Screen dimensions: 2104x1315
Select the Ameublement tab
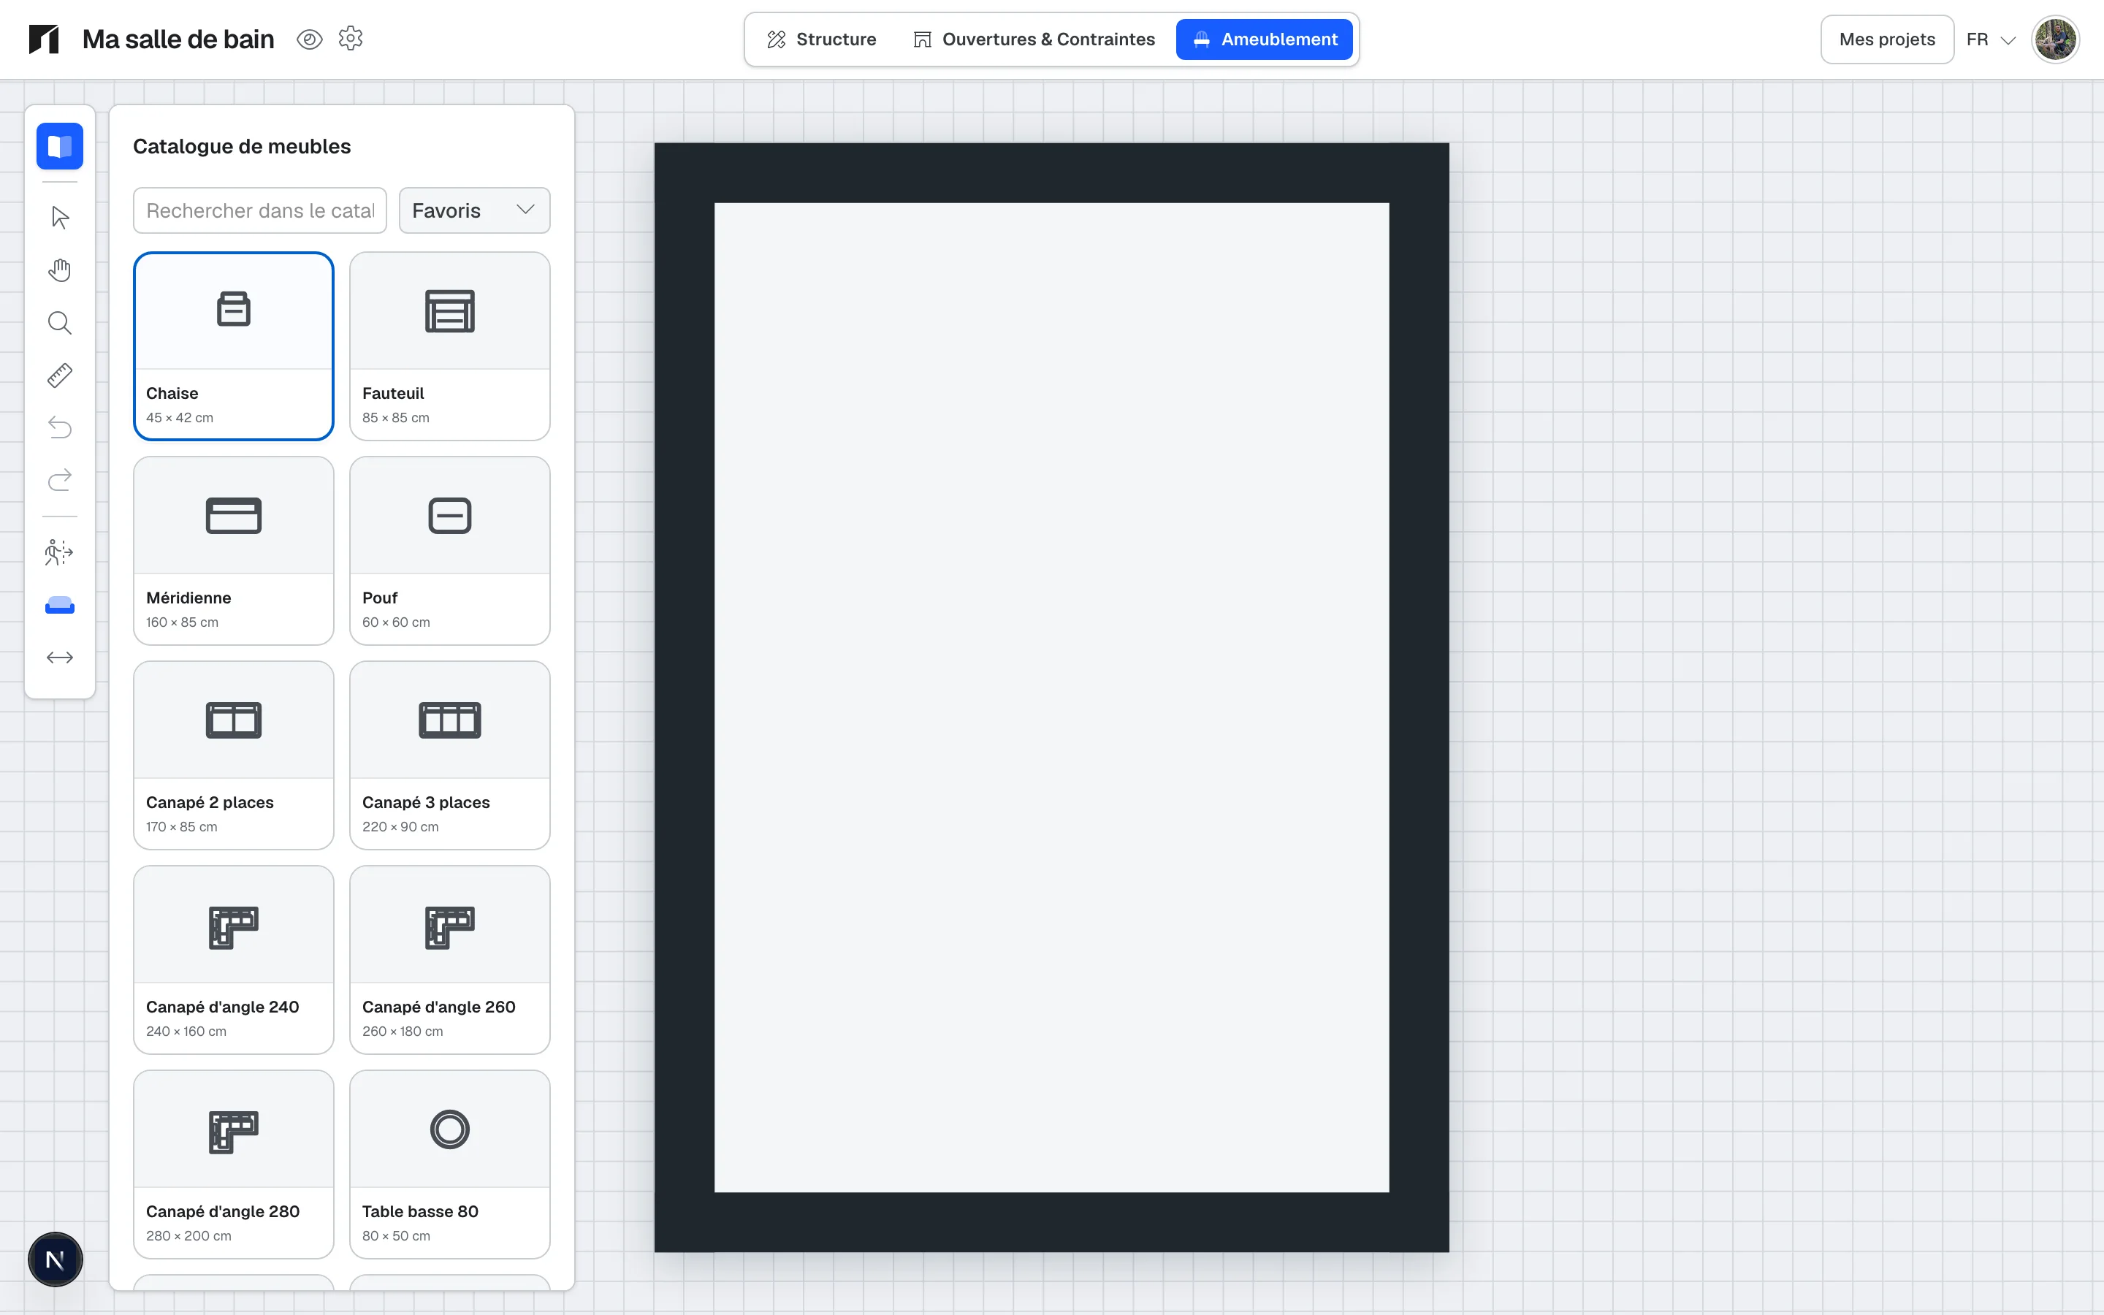point(1264,39)
